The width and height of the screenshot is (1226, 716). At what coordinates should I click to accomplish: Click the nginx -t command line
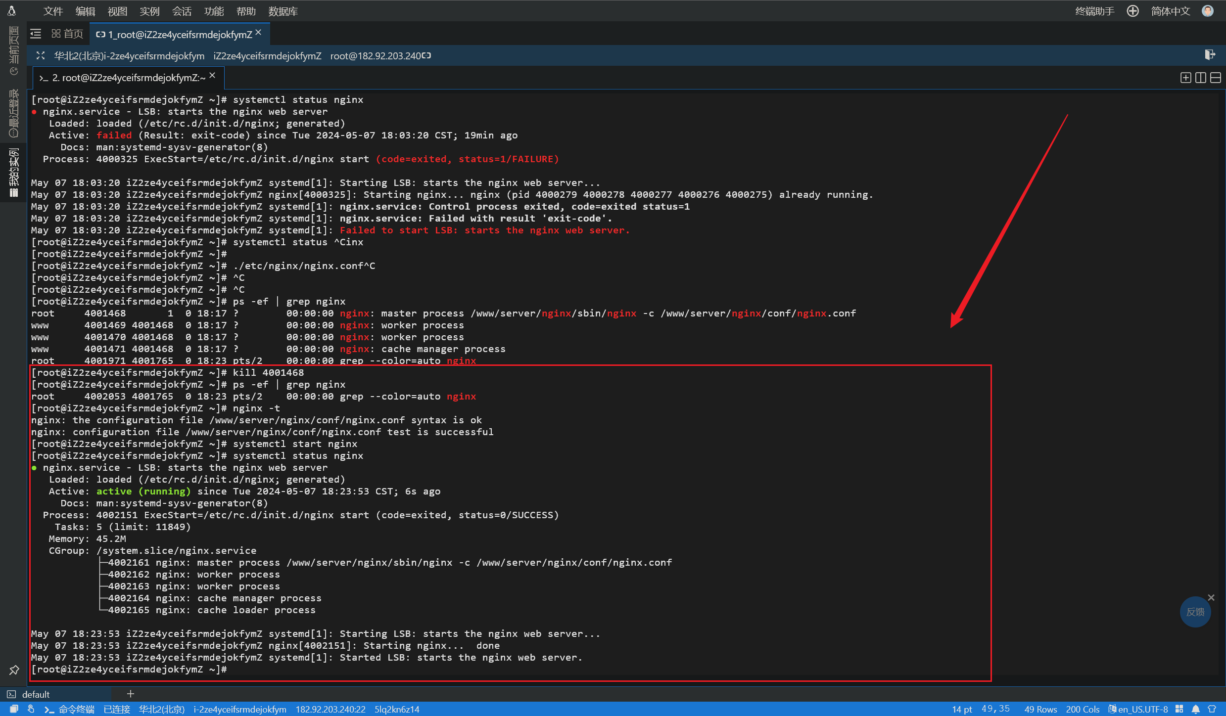click(155, 408)
